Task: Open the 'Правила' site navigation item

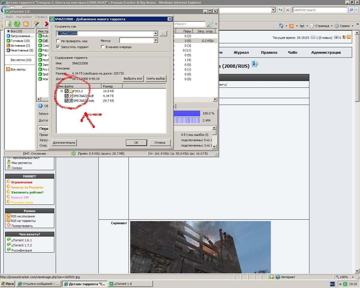Action: [269, 52]
